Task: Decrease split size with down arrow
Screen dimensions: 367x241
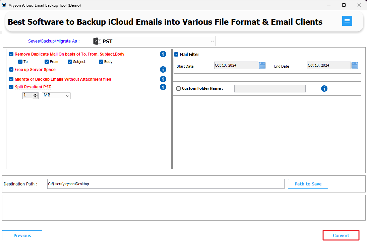Action: click(35, 97)
